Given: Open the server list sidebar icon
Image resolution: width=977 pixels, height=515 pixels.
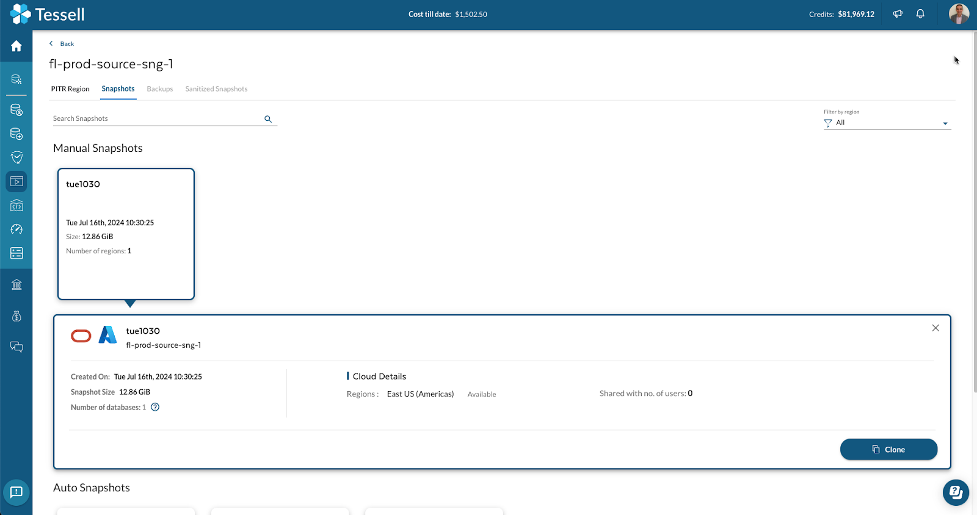Looking at the screenshot, I should click(16, 253).
